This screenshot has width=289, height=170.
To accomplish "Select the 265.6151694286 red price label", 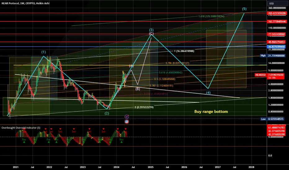I will 277,13.
